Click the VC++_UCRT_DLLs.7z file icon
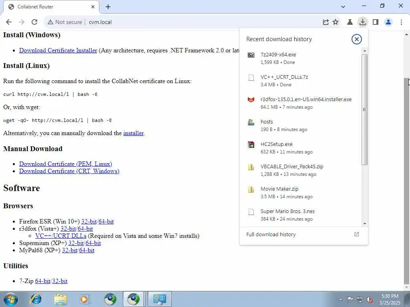The image size is (410, 307). point(251,77)
